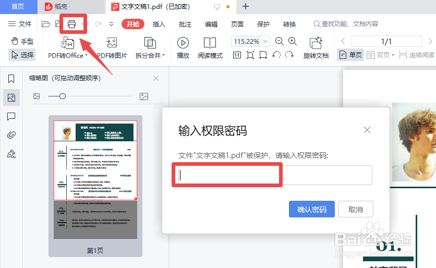
Task: Switch to the 编辑 tab
Action: coord(211,24)
